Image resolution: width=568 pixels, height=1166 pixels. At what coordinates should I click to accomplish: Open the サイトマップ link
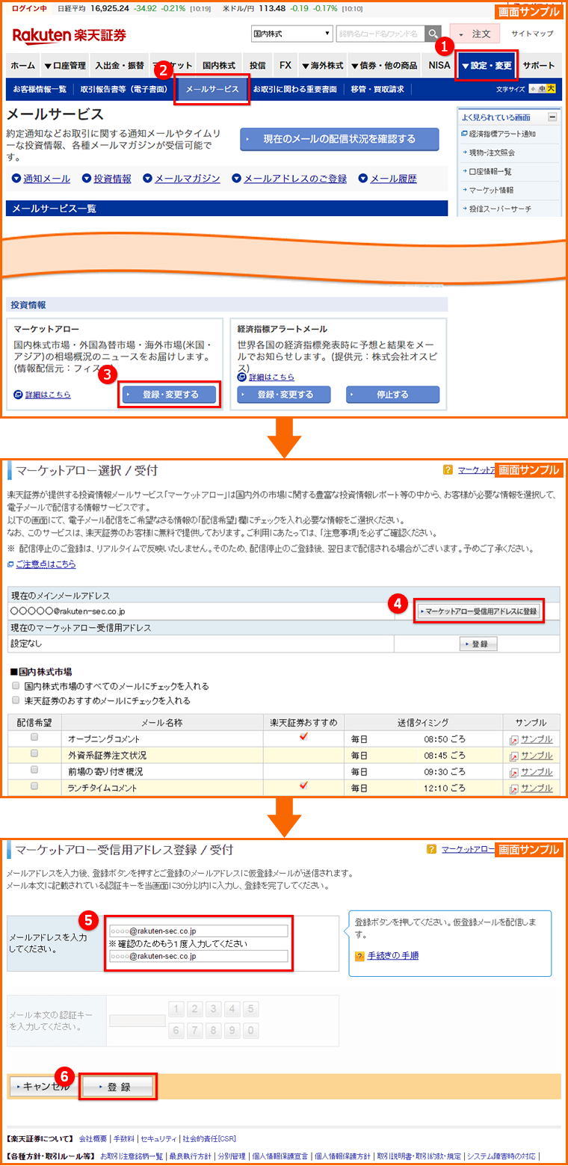click(x=532, y=34)
